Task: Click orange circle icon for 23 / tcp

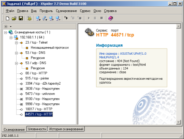Action: (x=22, y=43)
